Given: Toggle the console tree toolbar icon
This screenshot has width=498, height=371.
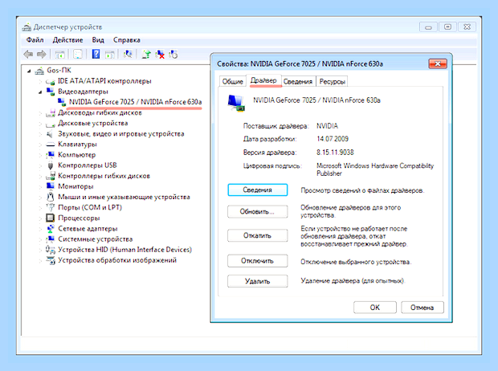Looking at the screenshot, I should click(59, 55).
